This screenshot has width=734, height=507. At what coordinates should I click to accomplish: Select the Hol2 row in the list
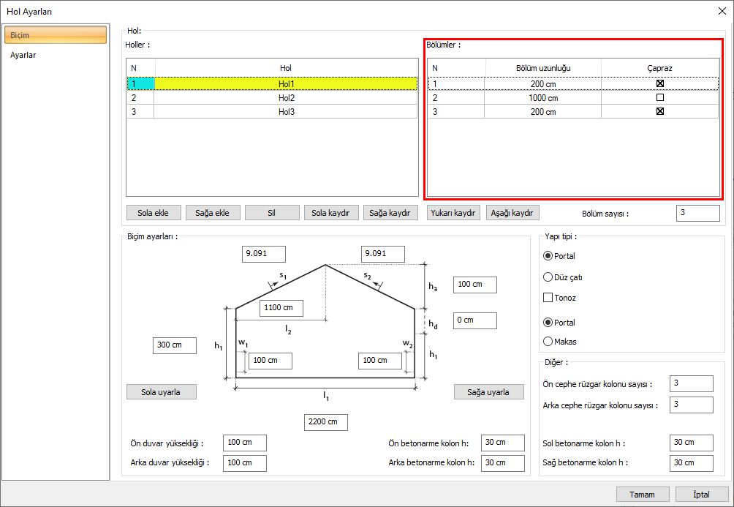coord(286,97)
